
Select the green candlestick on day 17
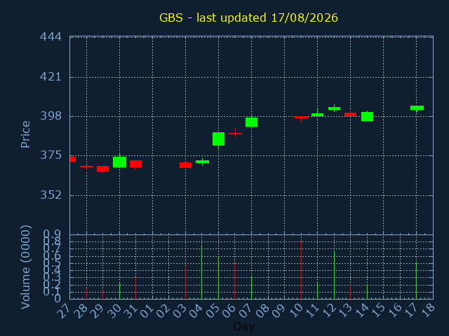(417, 108)
